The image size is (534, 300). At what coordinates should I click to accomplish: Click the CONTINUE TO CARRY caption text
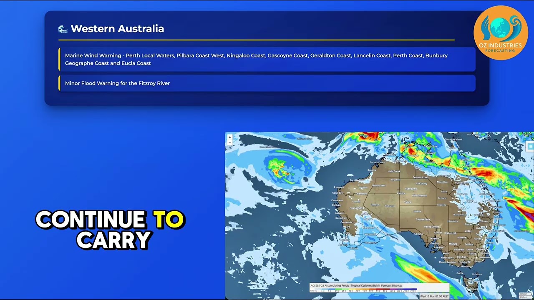(110, 230)
